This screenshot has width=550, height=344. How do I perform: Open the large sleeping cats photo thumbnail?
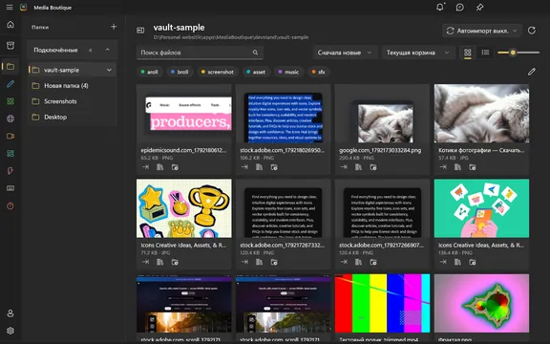(481, 113)
